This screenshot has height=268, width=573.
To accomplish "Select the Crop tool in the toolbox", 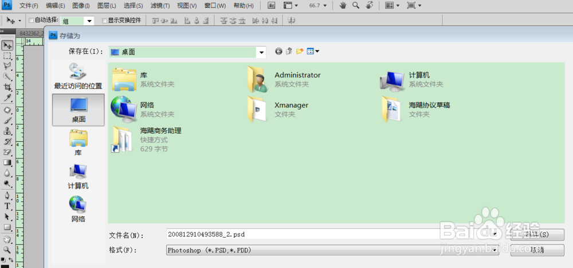I will pos(8,87).
